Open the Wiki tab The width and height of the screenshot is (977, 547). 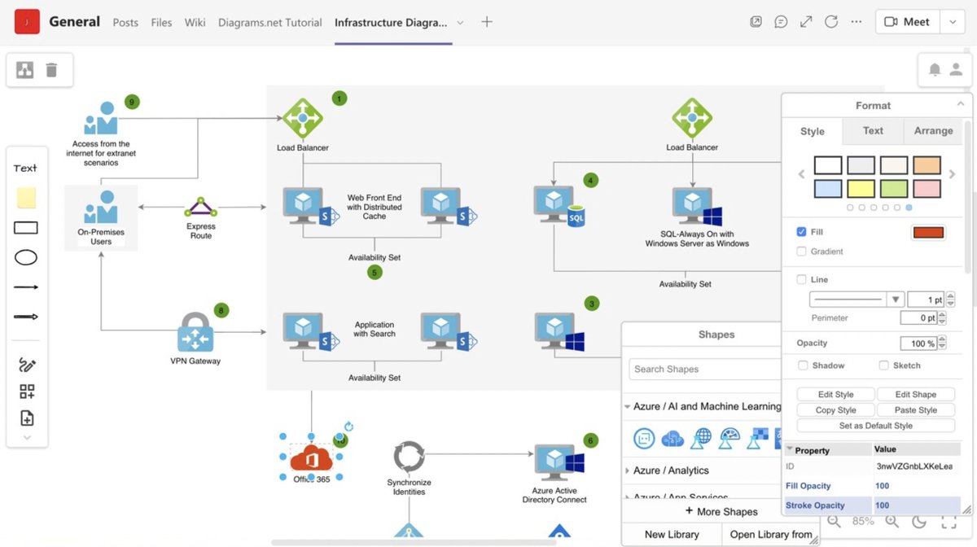tap(195, 23)
